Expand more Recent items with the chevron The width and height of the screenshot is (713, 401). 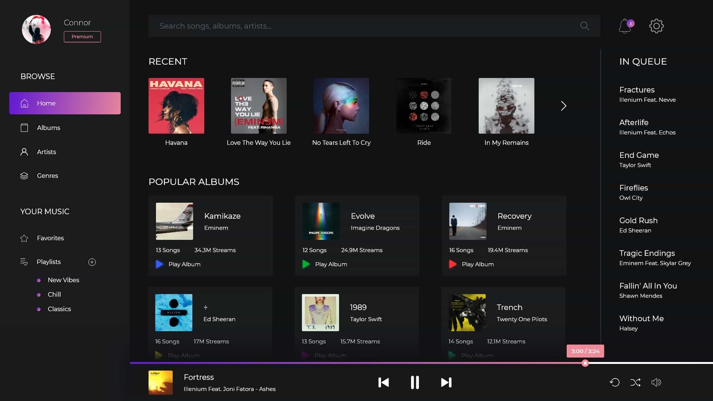pyautogui.click(x=563, y=106)
